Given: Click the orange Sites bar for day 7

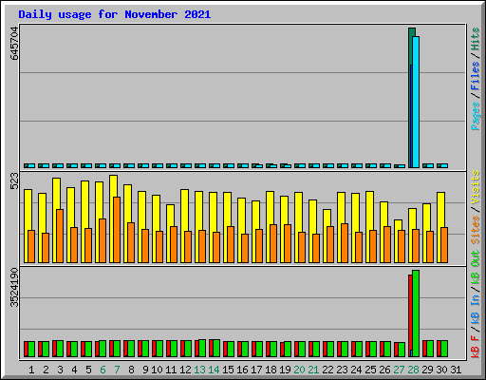Looking at the screenshot, I should click(x=117, y=230).
